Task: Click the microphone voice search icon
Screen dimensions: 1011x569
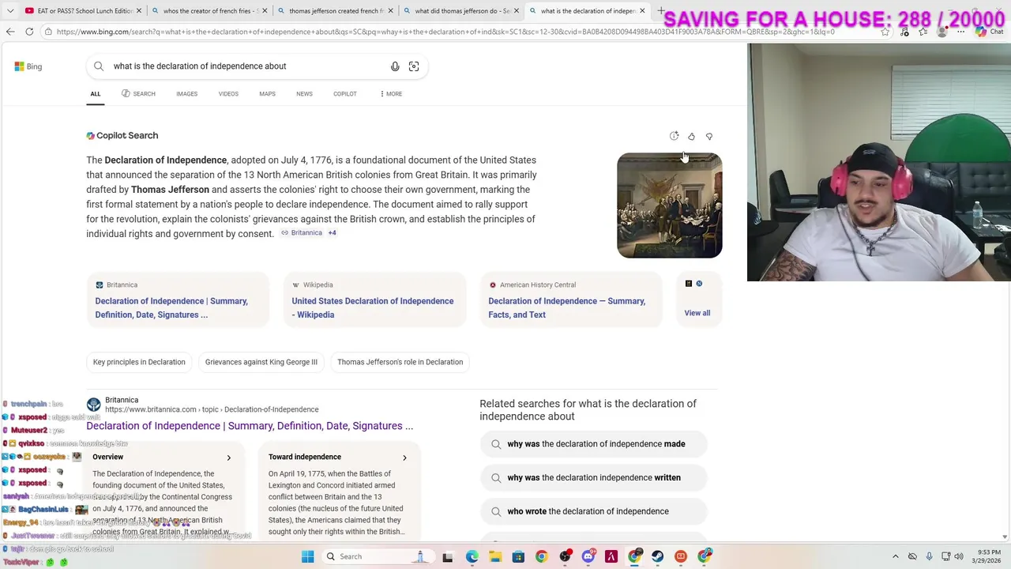Action: coord(395,66)
